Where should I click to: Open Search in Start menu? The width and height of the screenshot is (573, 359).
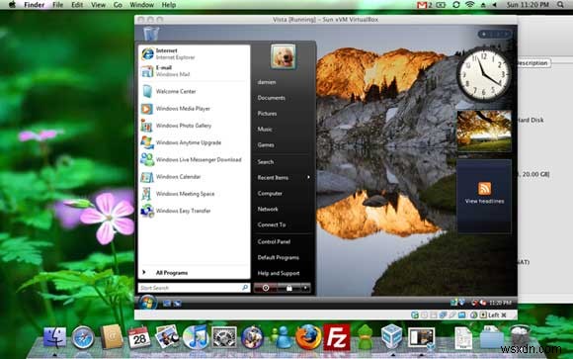pyautogui.click(x=266, y=162)
